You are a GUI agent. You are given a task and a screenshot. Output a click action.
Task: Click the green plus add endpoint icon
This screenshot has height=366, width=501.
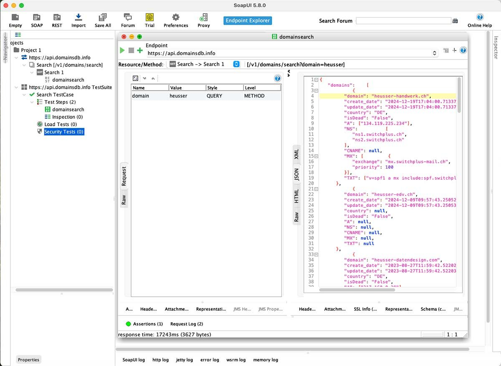(x=140, y=50)
